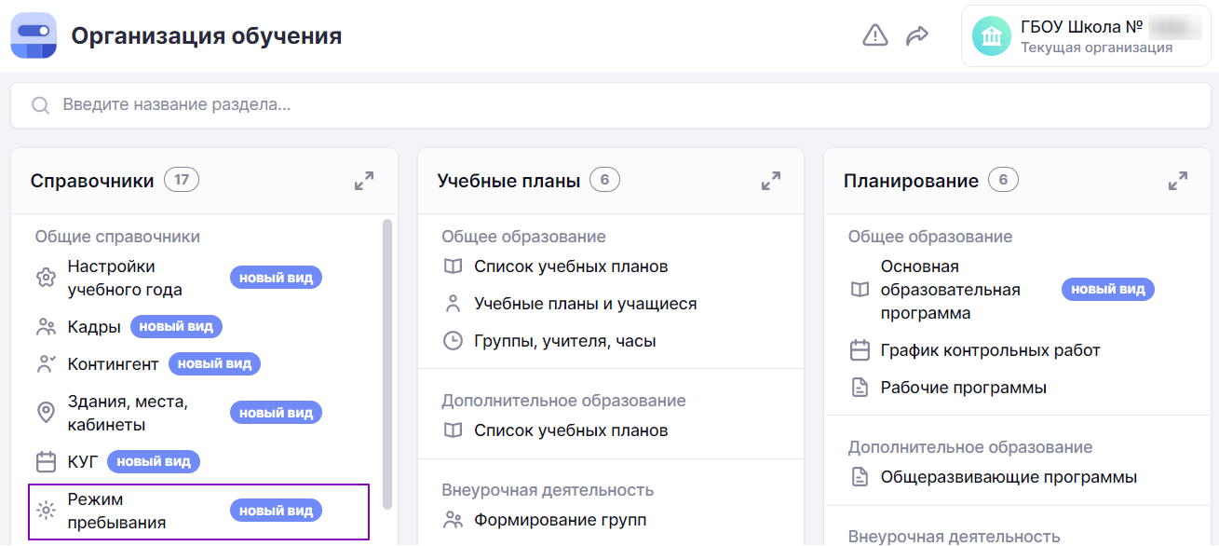This screenshot has width=1219, height=546.
Task: Click document icon beside Рабочие программы
Action: 860,388
